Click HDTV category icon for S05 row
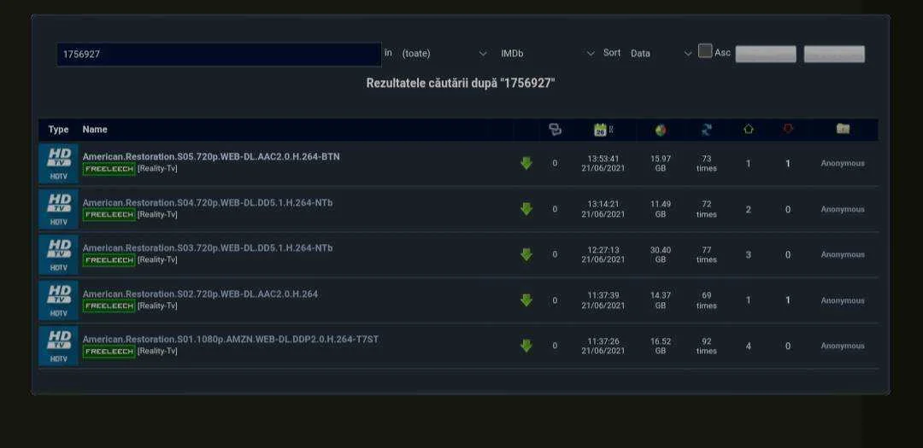 click(58, 164)
